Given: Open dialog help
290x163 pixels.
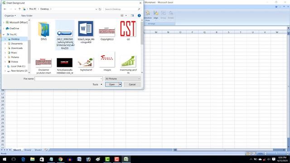Looking at the screenshot, I should click(139, 15).
